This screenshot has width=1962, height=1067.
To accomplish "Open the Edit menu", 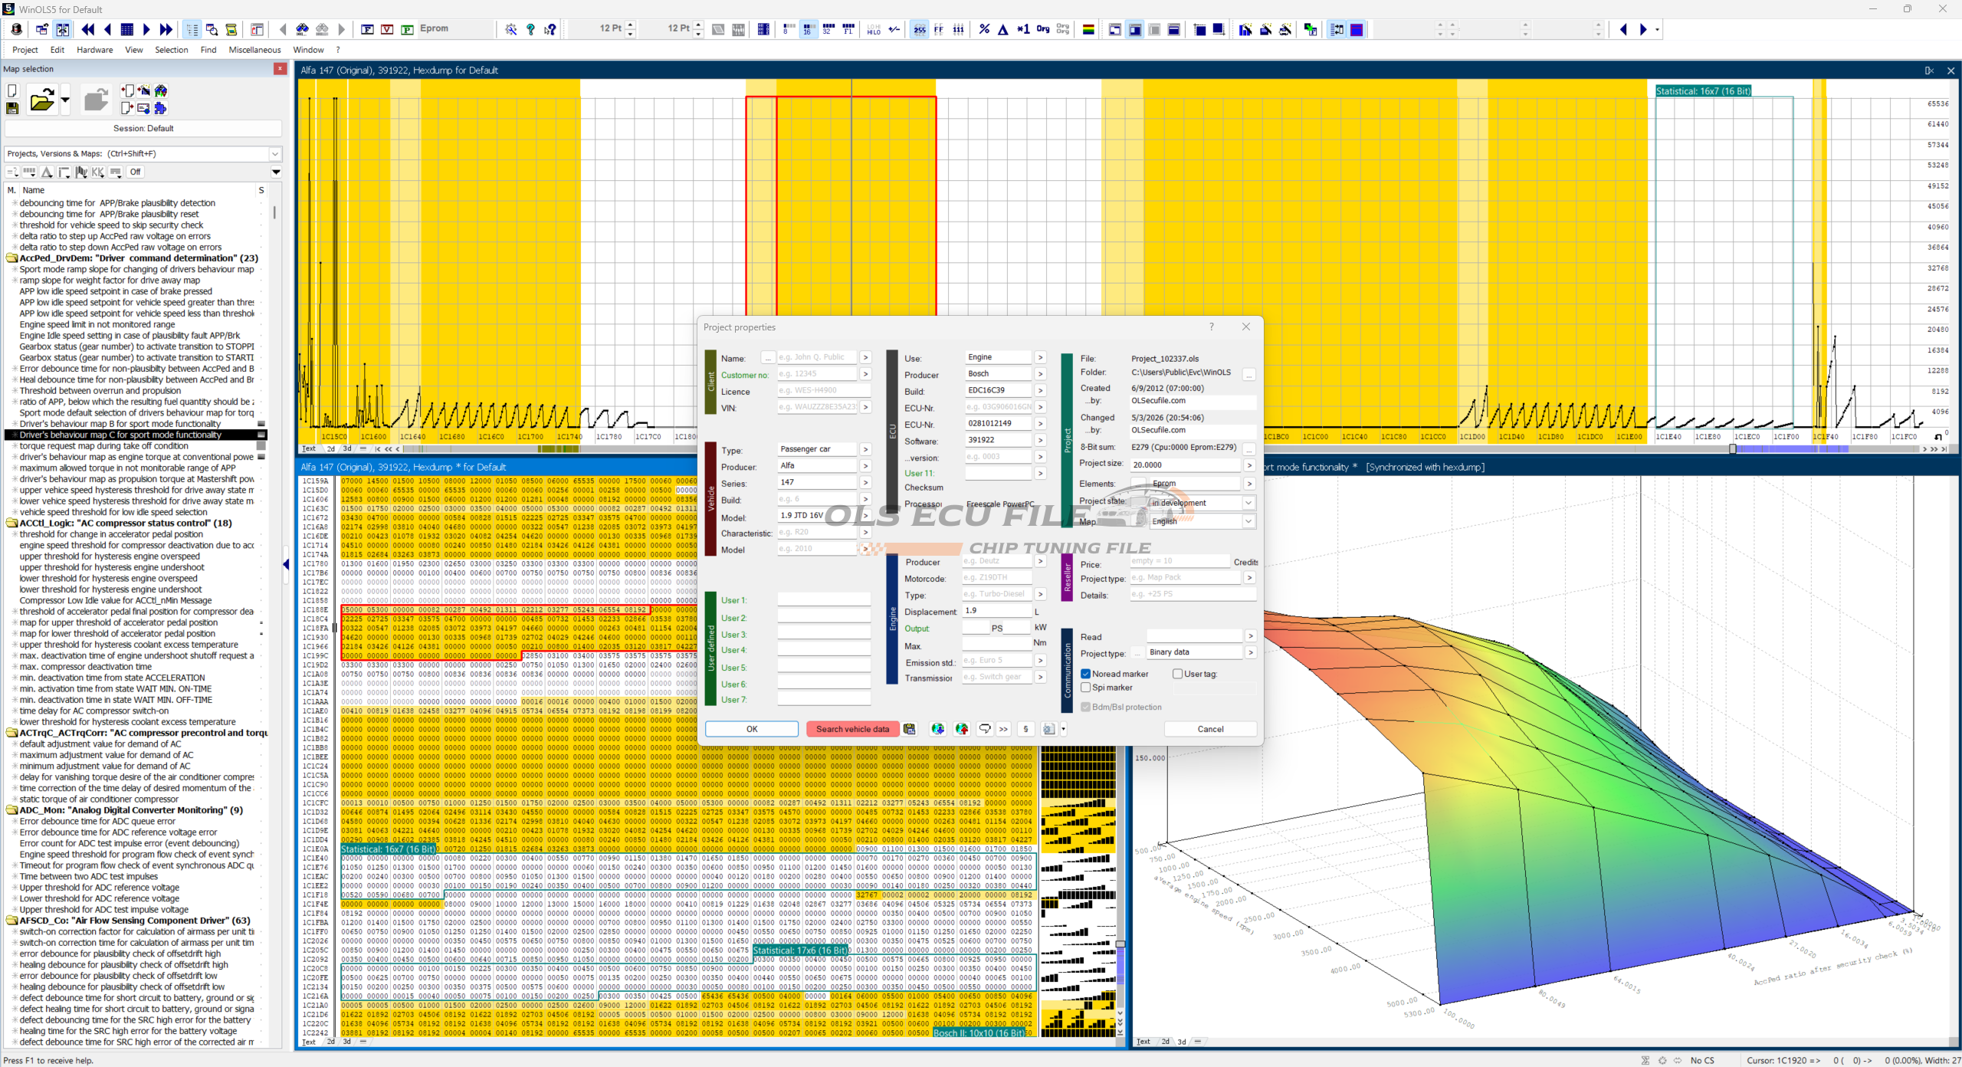I will click(57, 50).
